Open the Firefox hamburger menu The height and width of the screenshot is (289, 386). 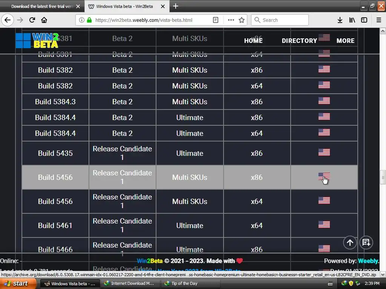[379, 20]
